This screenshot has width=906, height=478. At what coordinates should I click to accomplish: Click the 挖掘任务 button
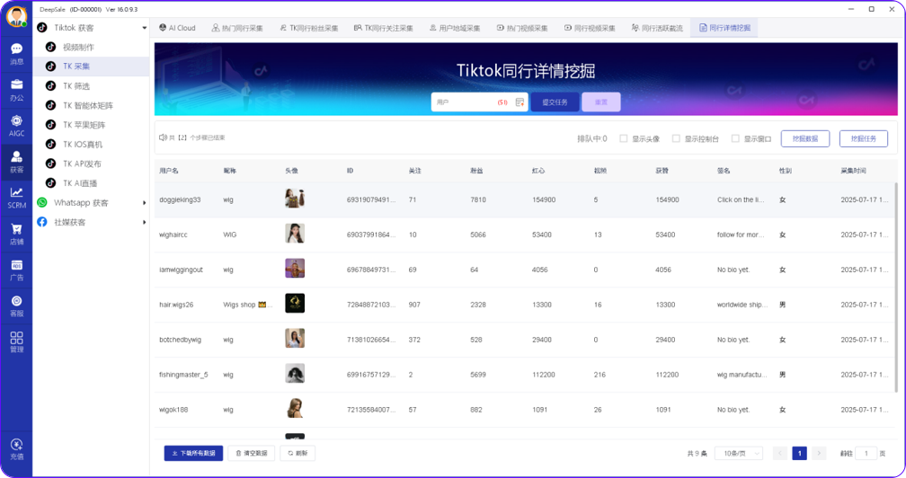pos(863,138)
